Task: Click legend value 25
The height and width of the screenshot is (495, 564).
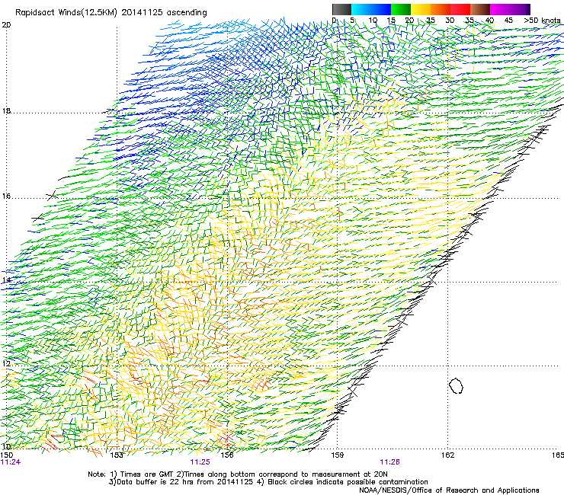Action: click(x=430, y=21)
